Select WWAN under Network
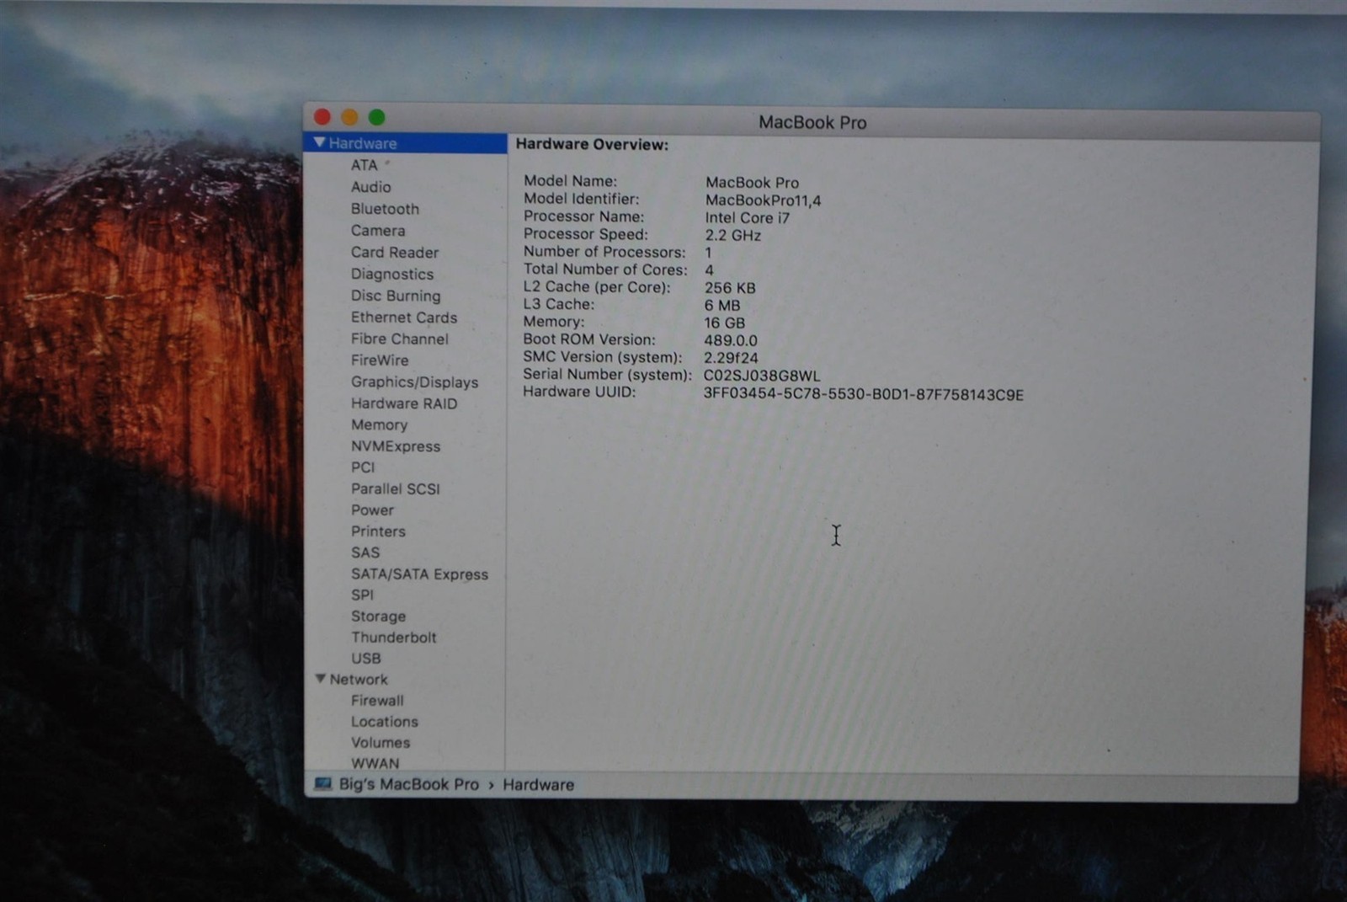Viewport: 1347px width, 902px height. click(375, 763)
